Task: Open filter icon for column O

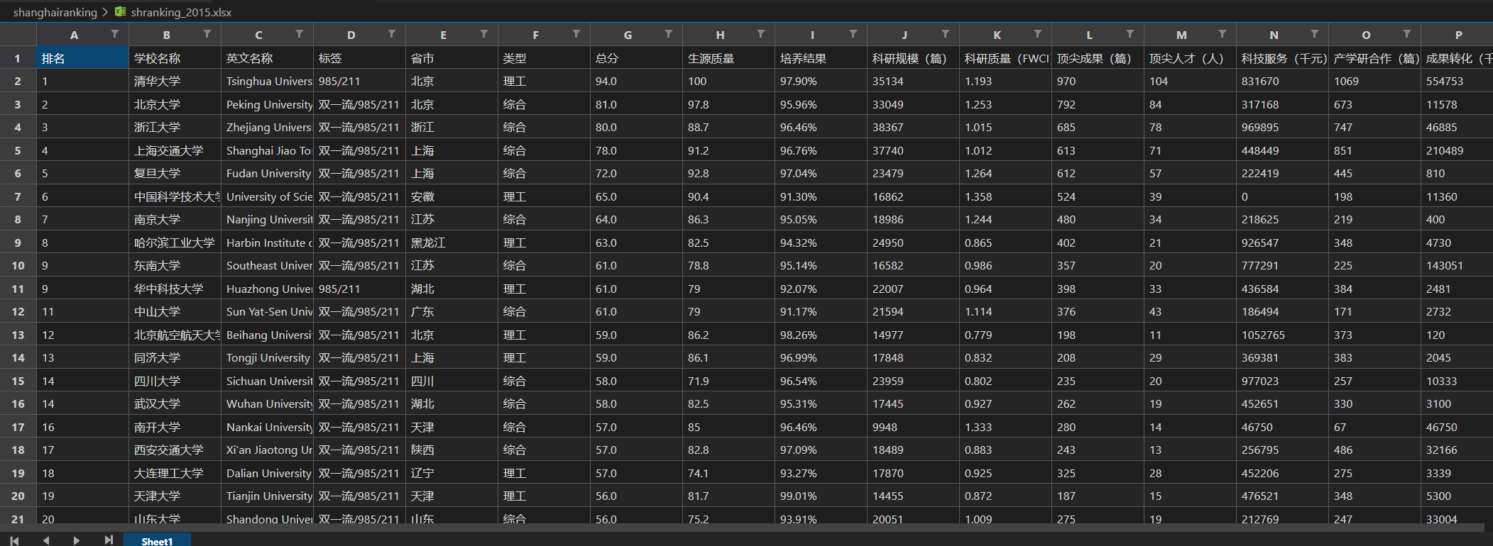Action: pos(1407,34)
